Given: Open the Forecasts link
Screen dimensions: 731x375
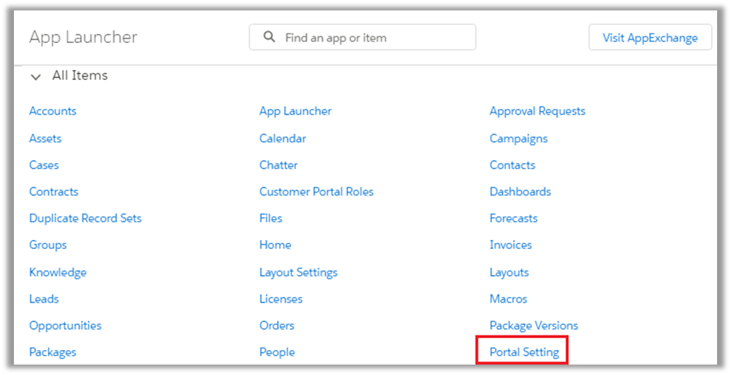Looking at the screenshot, I should pos(513,218).
